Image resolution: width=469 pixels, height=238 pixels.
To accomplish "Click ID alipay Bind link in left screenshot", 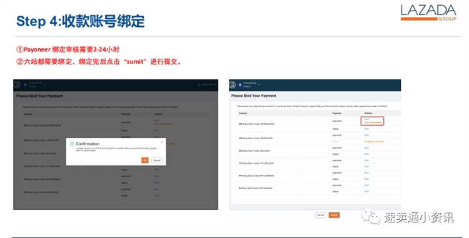I will pyautogui.click(x=157, y=195).
